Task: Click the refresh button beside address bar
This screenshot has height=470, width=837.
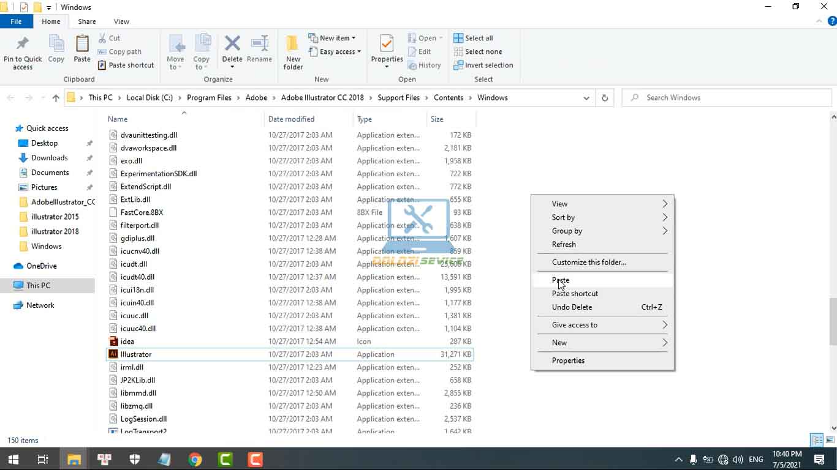Action: tap(605, 98)
